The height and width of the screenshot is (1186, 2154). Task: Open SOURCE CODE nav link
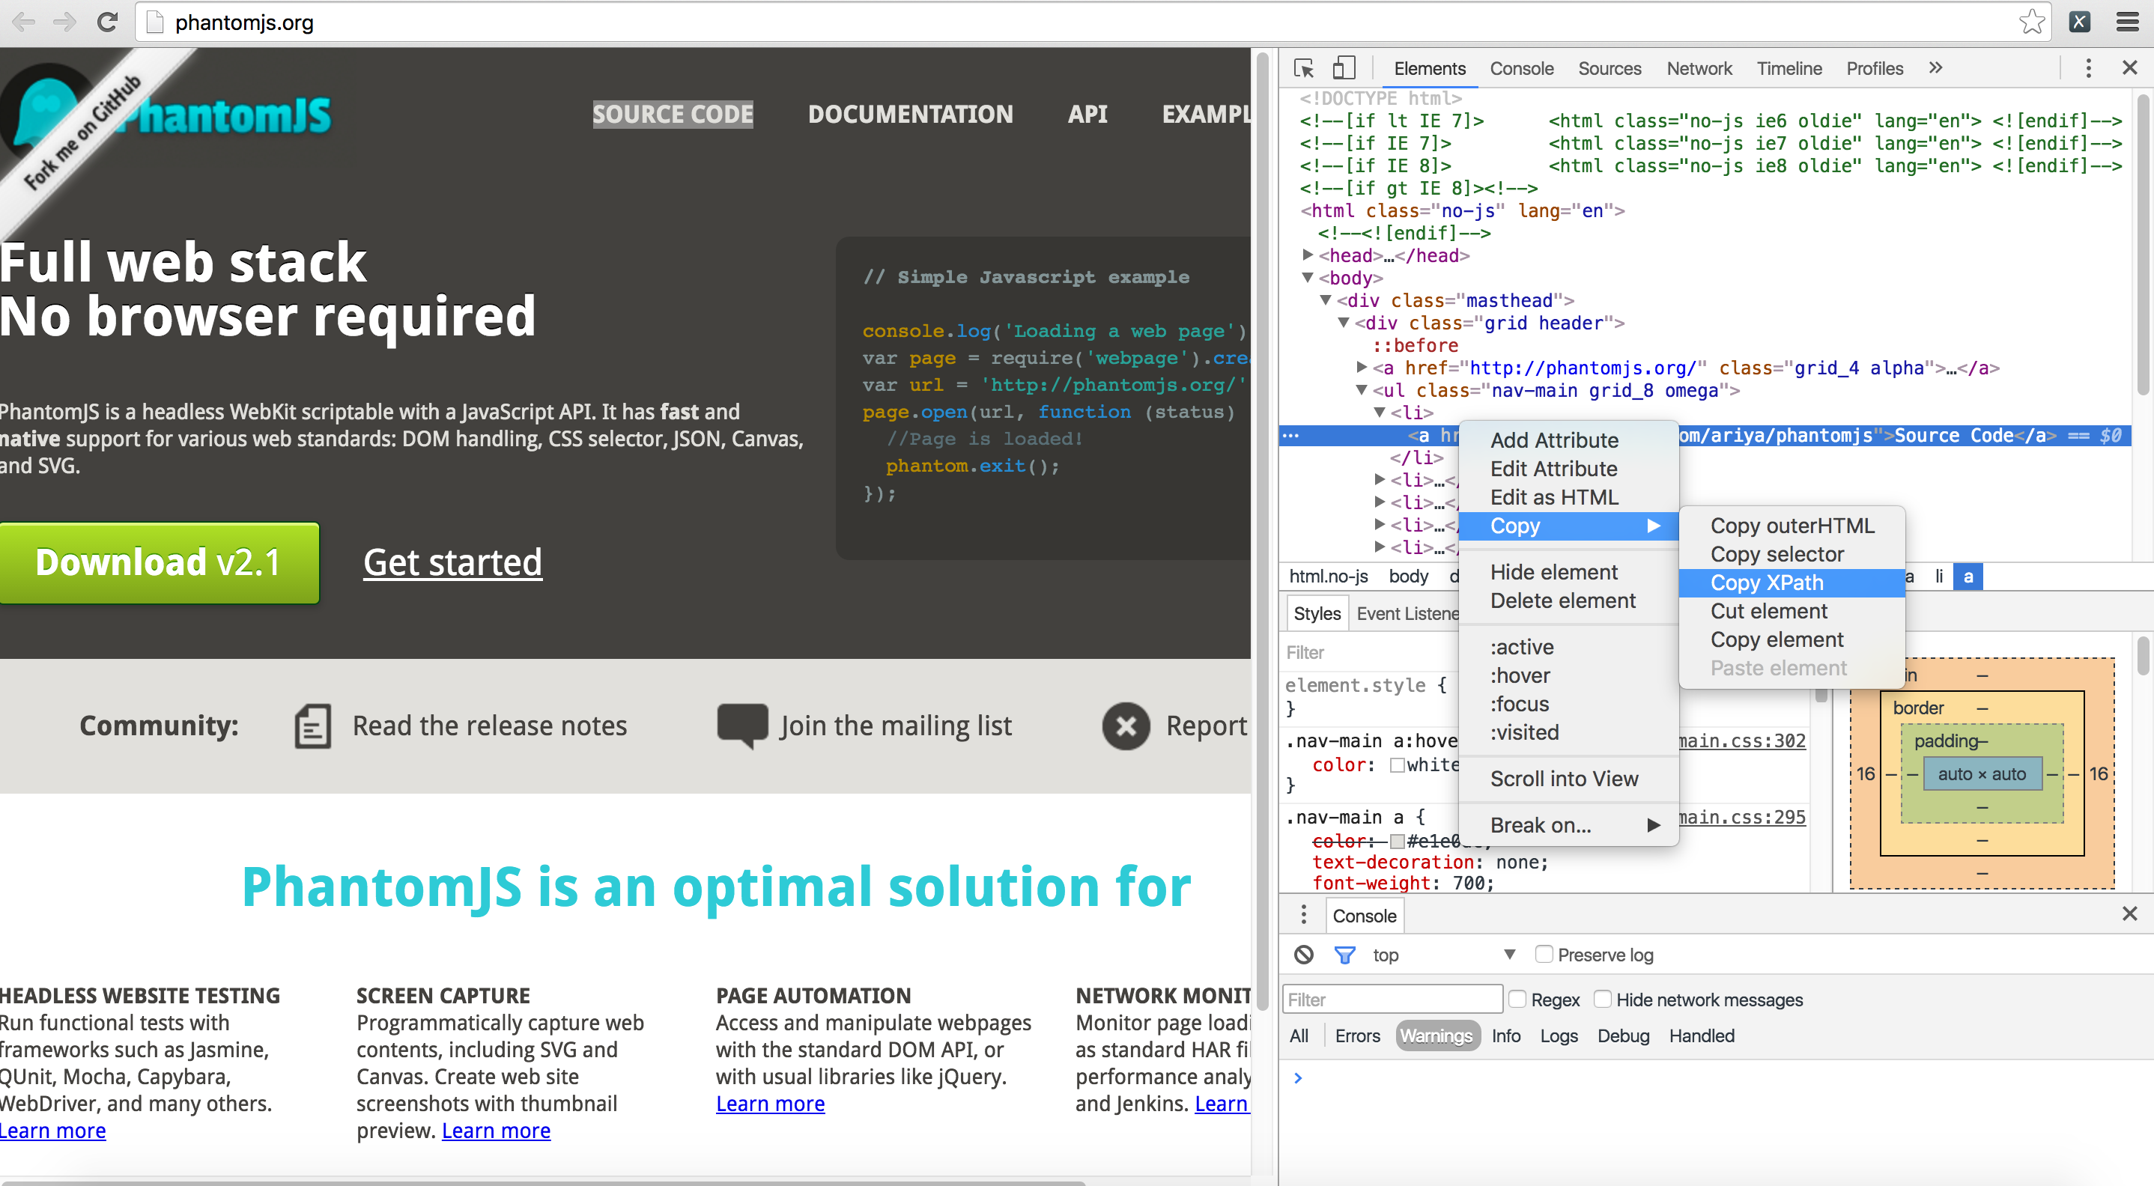[x=673, y=114]
